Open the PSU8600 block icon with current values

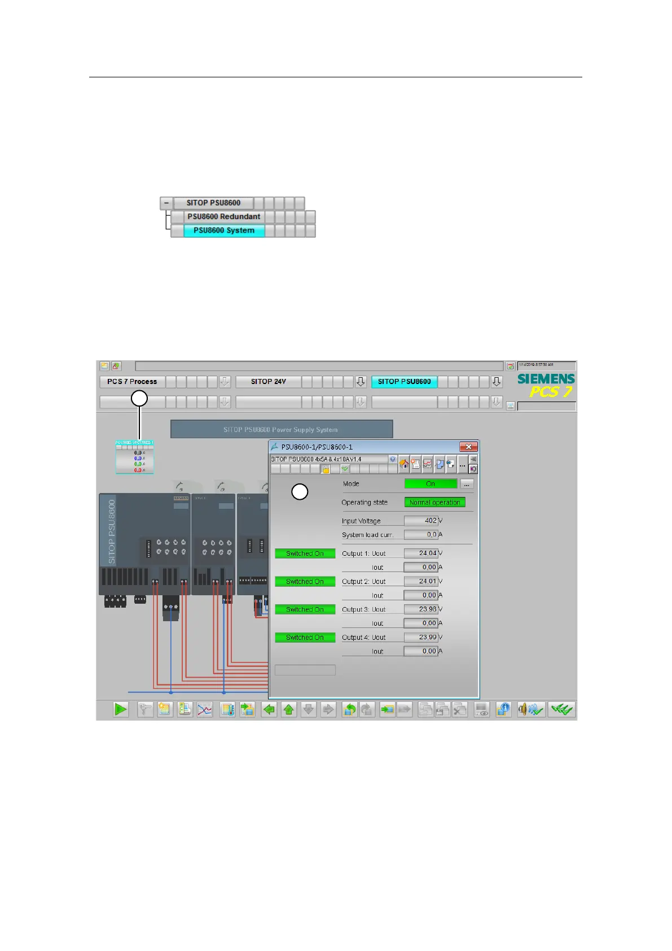pos(134,457)
